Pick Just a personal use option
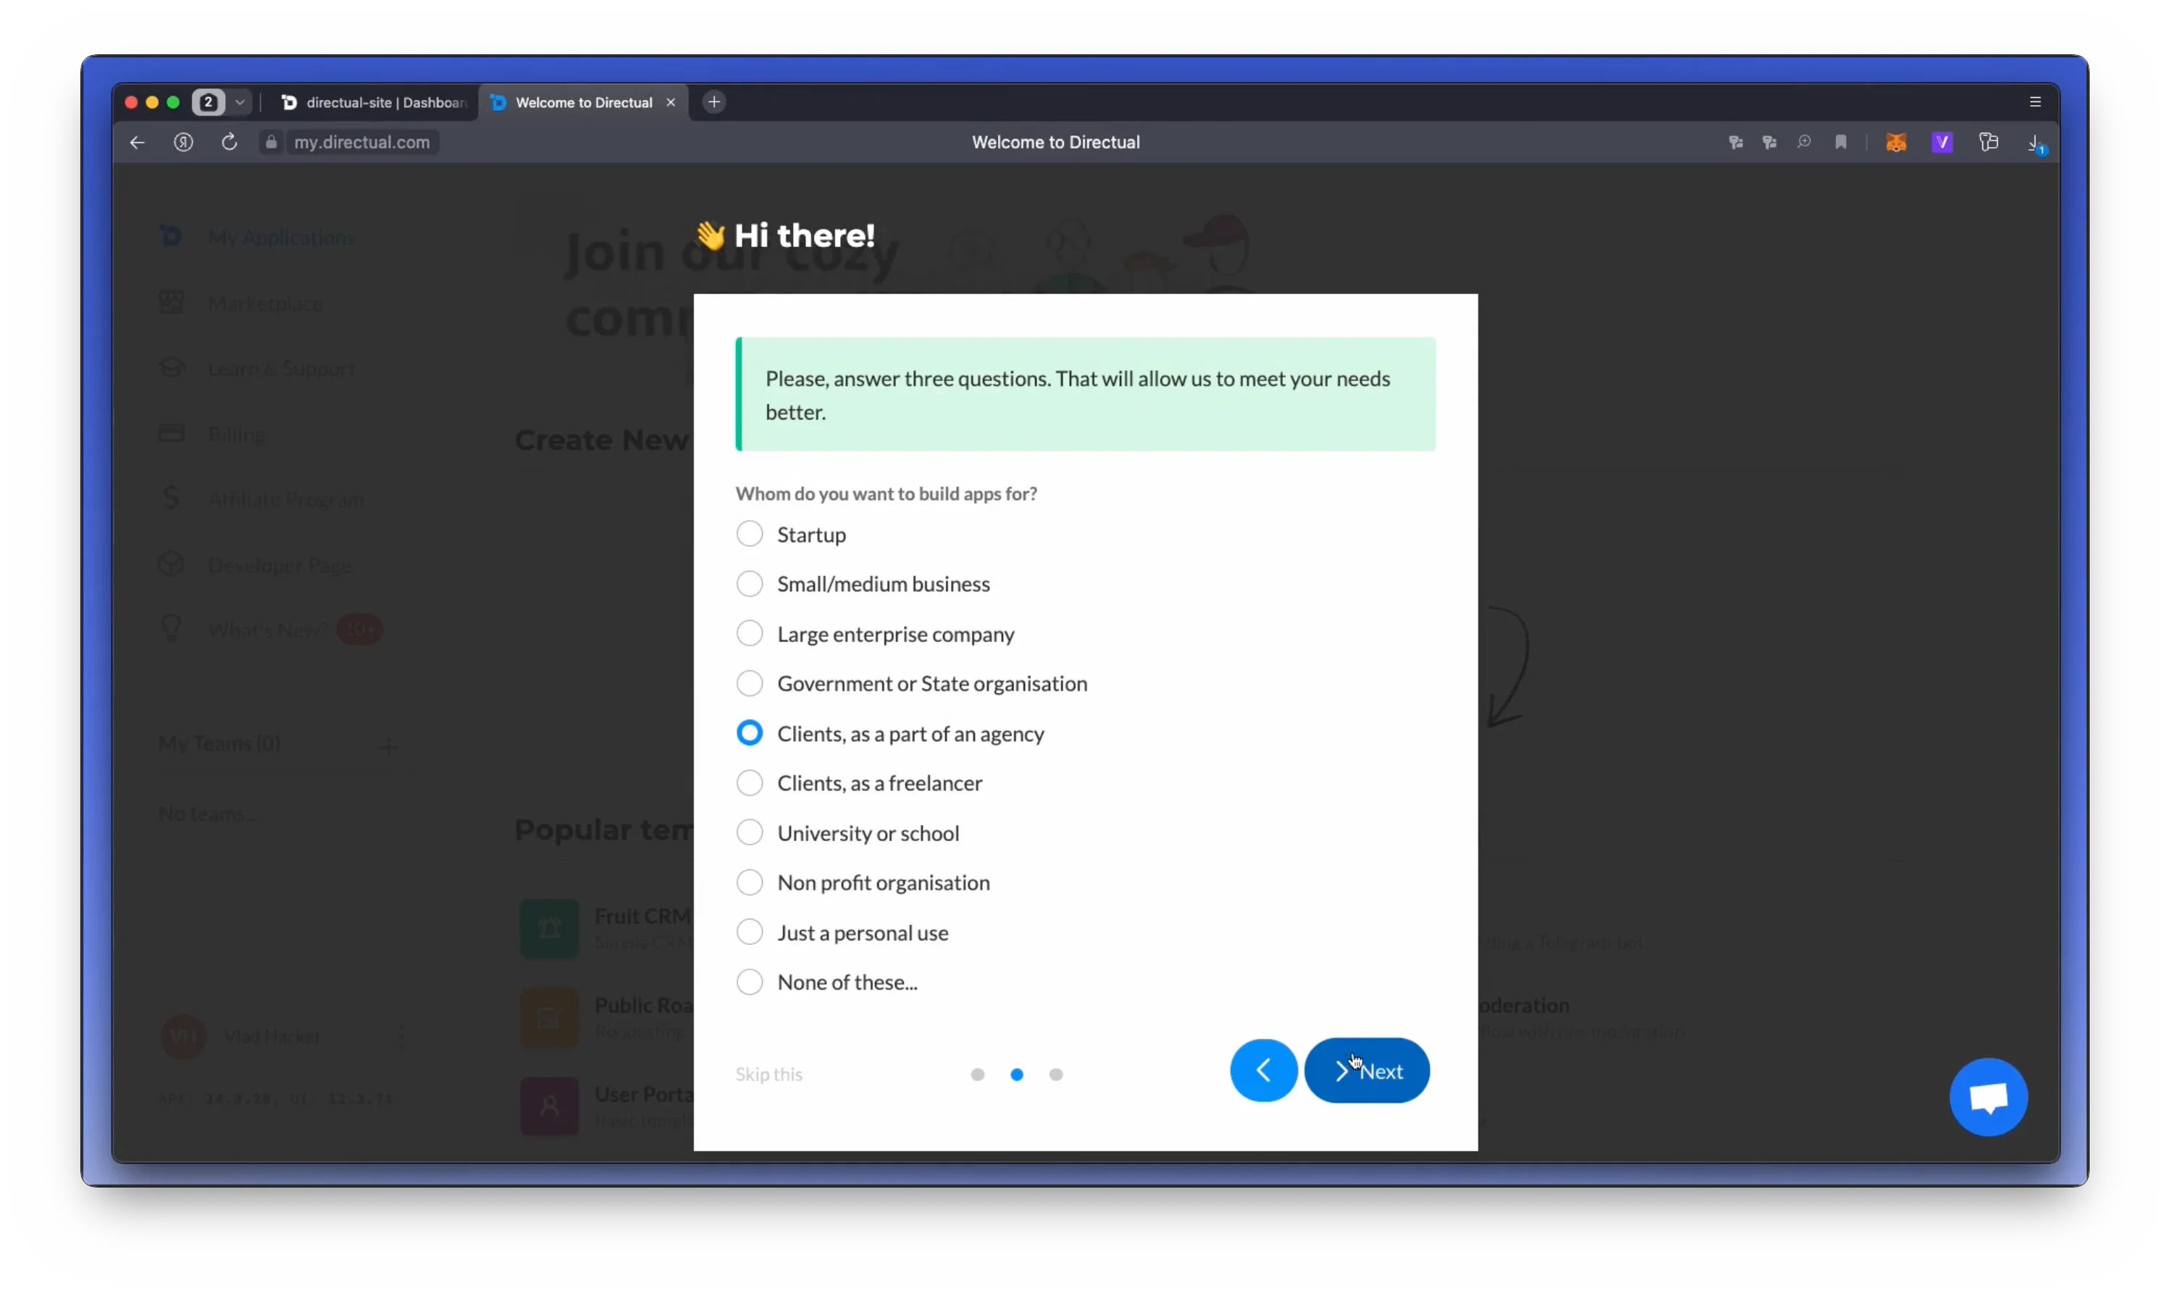This screenshot has height=1294, width=2170. (749, 932)
